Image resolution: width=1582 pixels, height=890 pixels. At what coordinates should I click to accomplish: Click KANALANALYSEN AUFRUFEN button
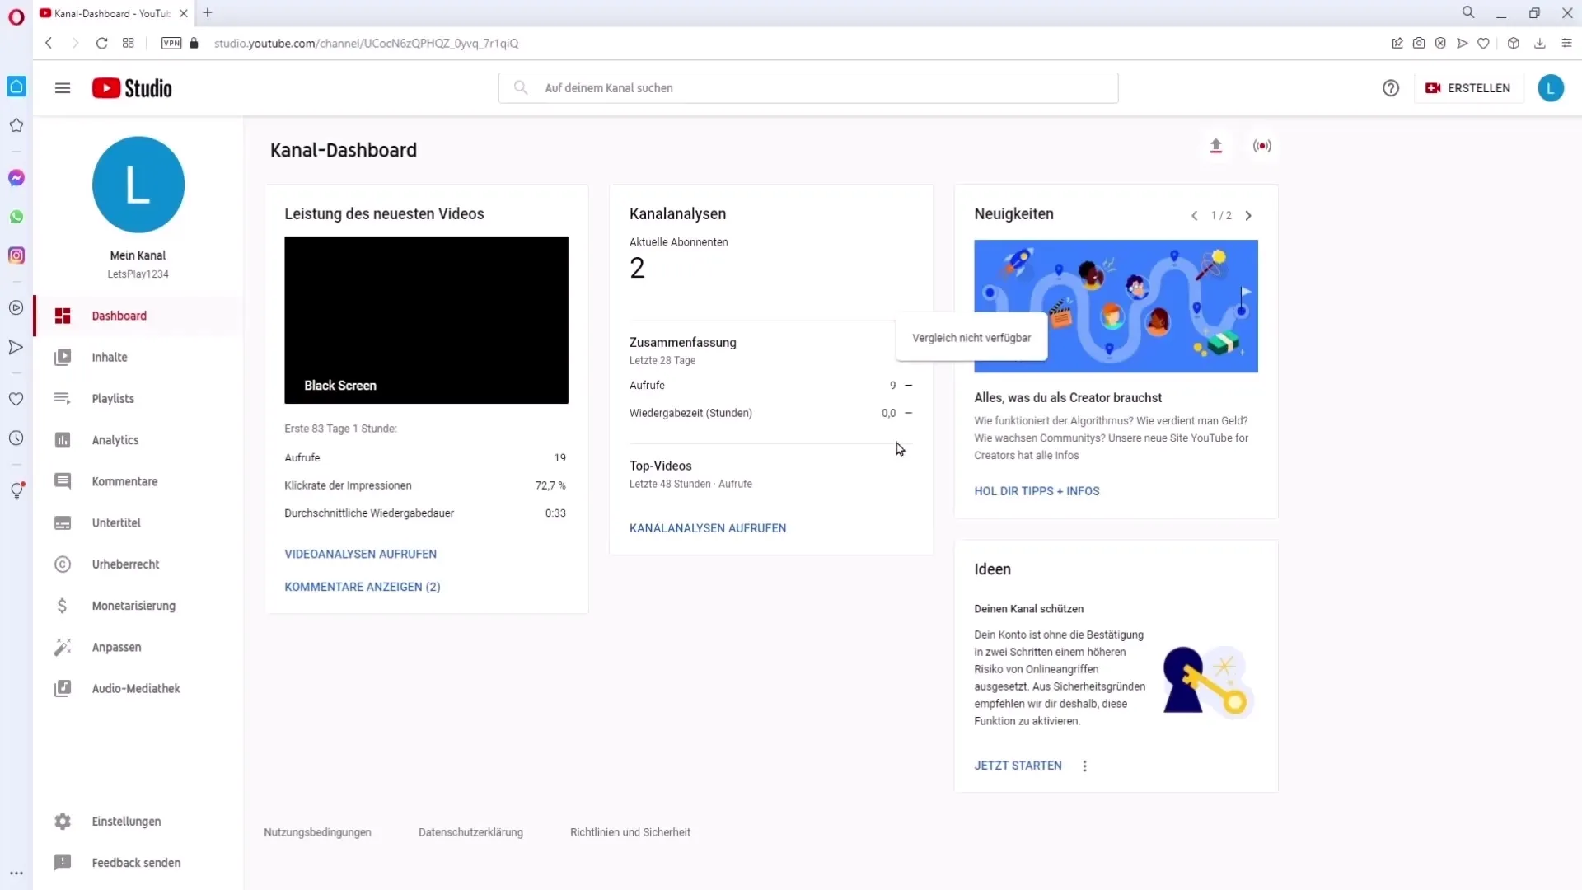point(707,527)
